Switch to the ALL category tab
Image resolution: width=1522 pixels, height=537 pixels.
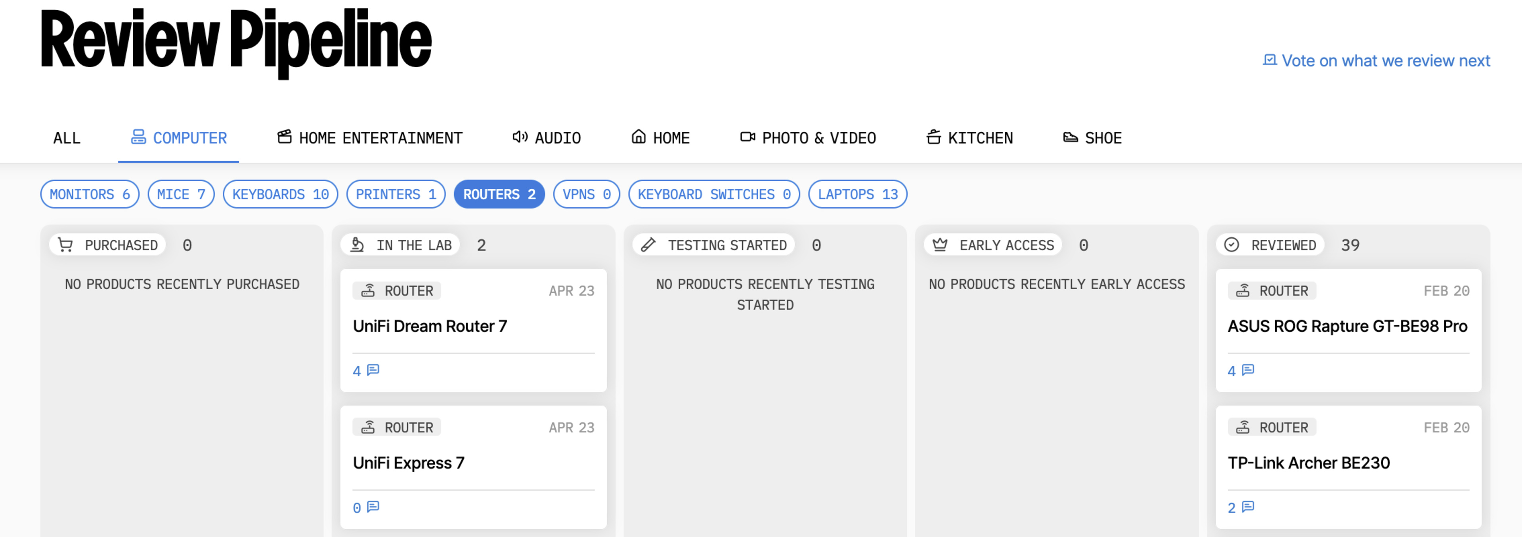(67, 138)
